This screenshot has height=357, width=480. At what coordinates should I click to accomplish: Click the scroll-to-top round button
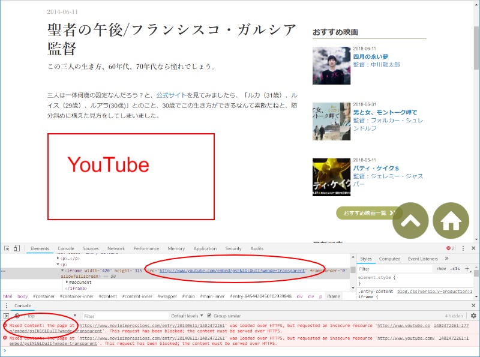coord(410,220)
